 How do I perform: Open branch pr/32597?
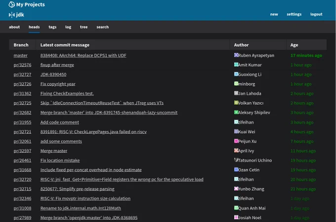pyautogui.click(x=23, y=151)
